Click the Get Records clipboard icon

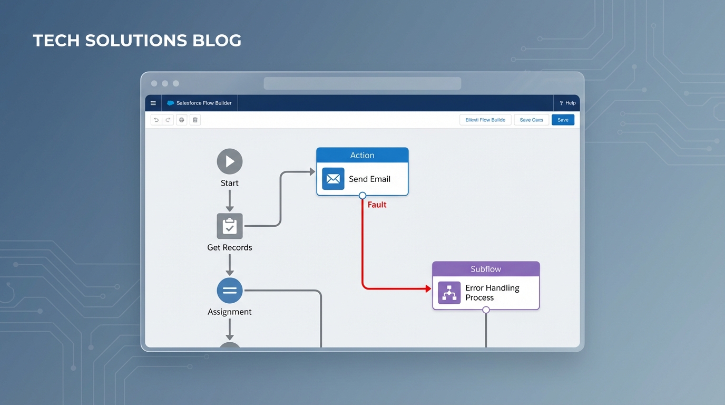[229, 225]
